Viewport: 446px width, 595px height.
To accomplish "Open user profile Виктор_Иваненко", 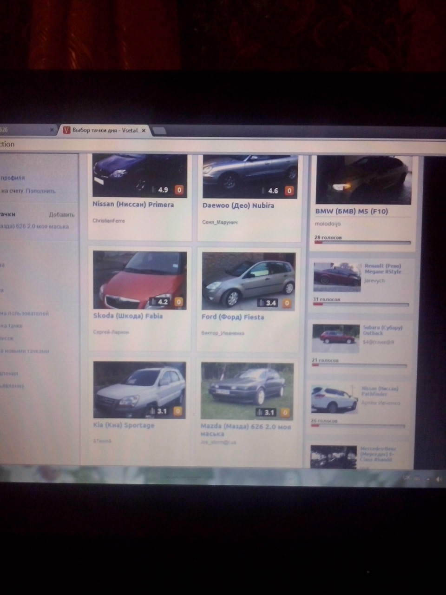I will [x=223, y=333].
